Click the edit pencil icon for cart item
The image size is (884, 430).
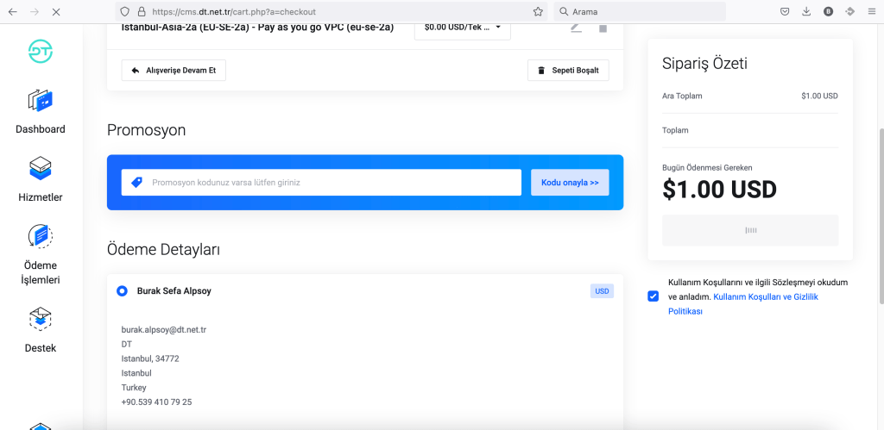click(x=576, y=28)
